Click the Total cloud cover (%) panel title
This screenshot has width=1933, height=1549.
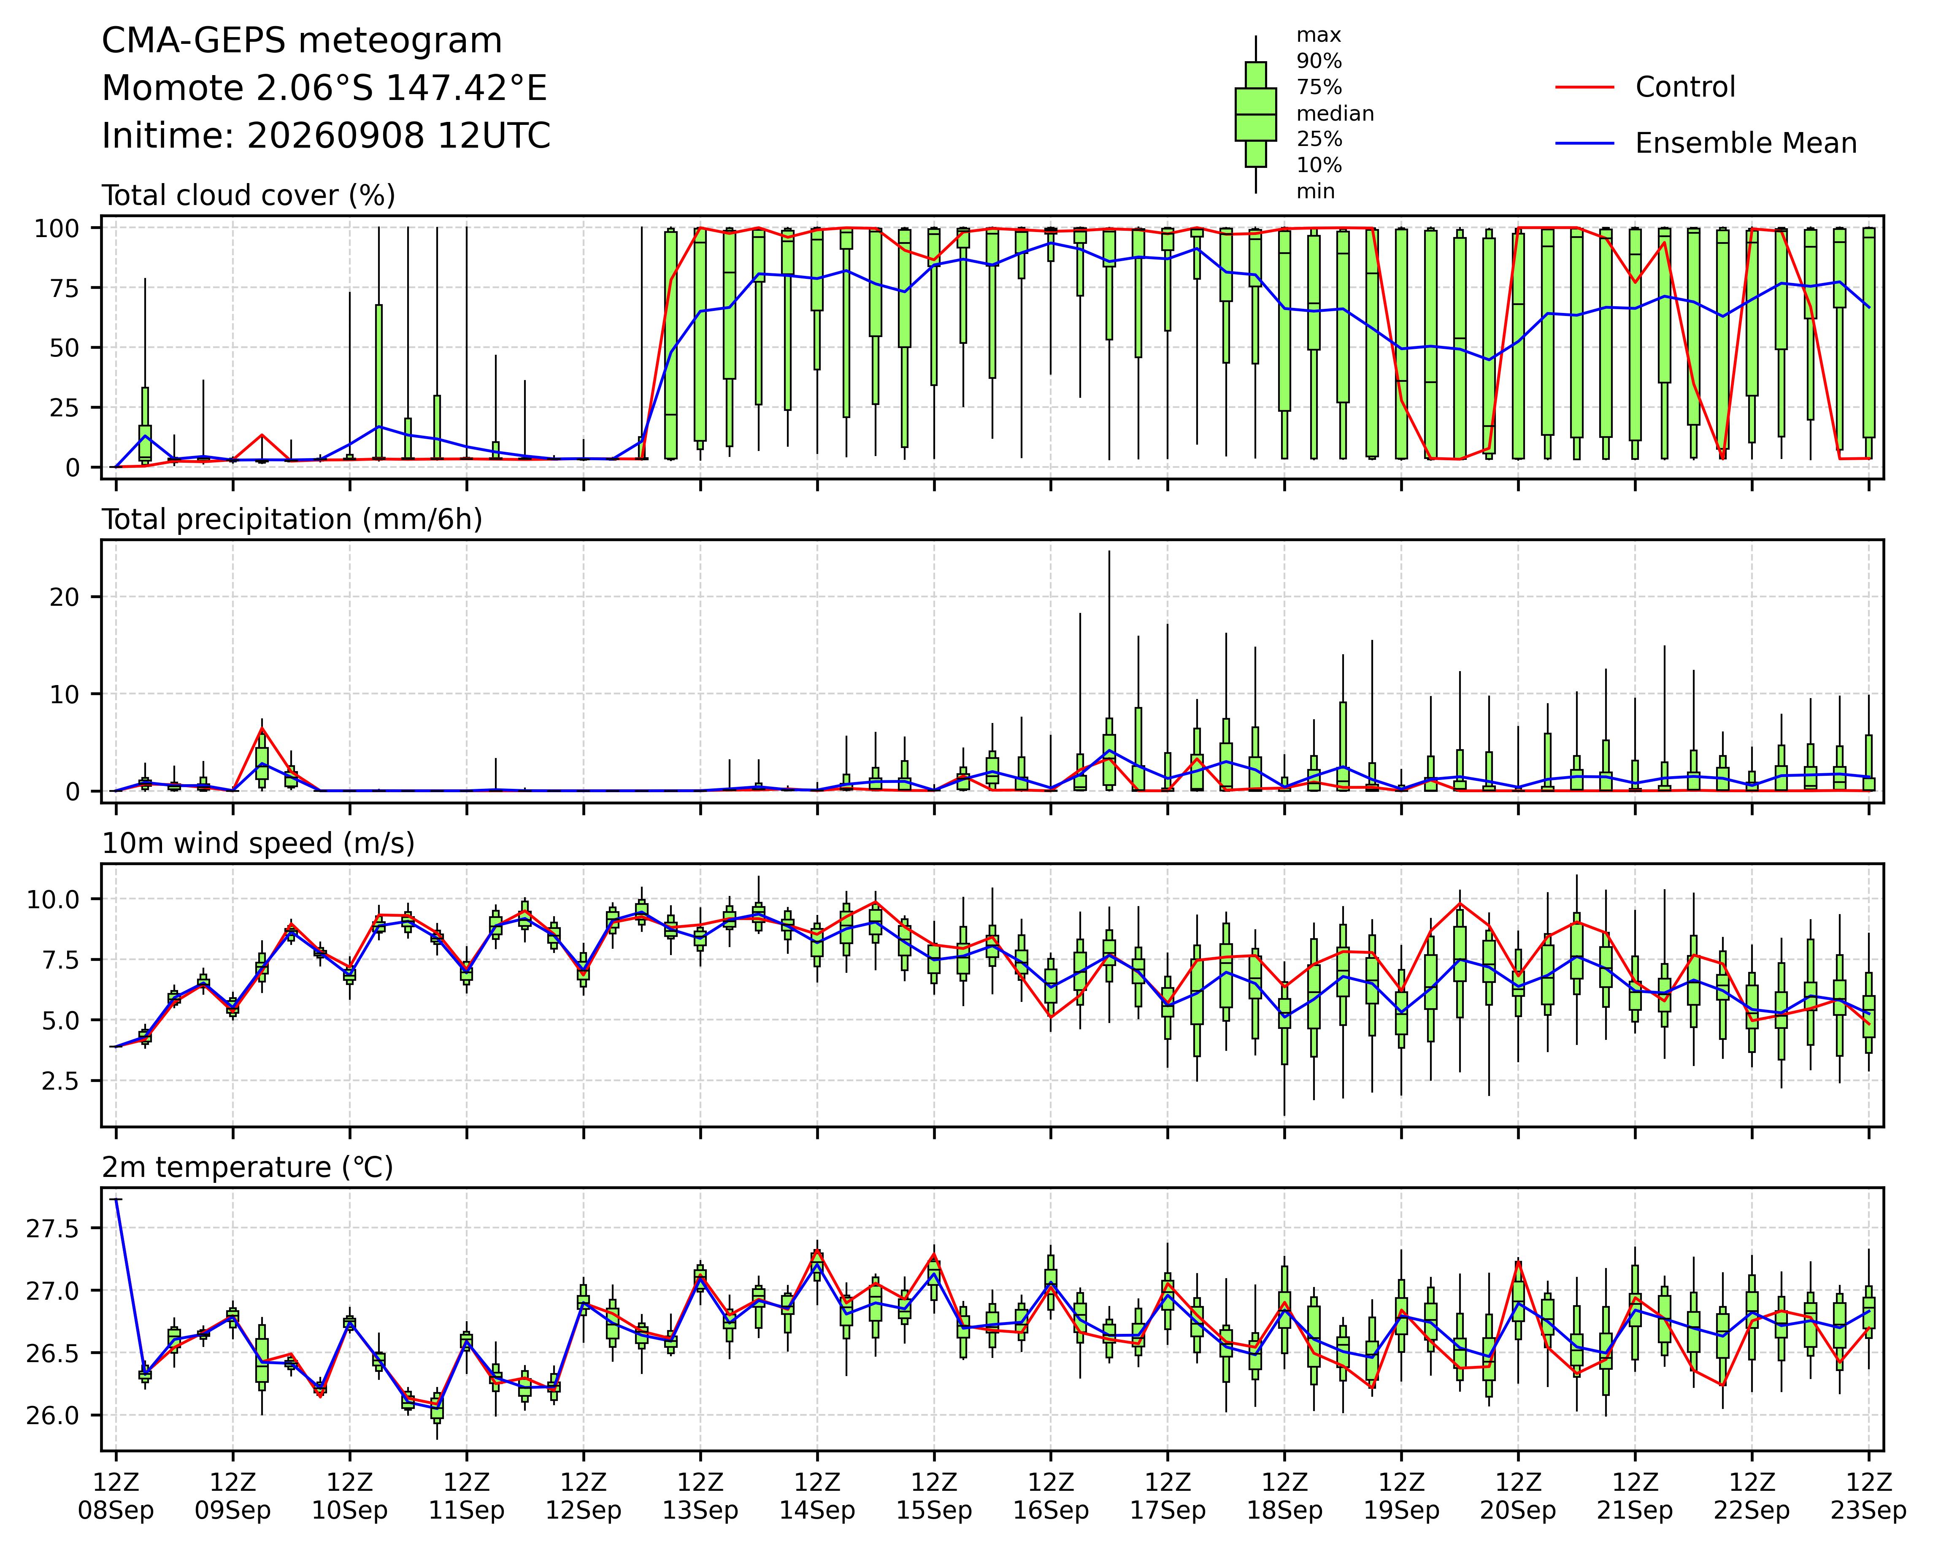[x=249, y=195]
